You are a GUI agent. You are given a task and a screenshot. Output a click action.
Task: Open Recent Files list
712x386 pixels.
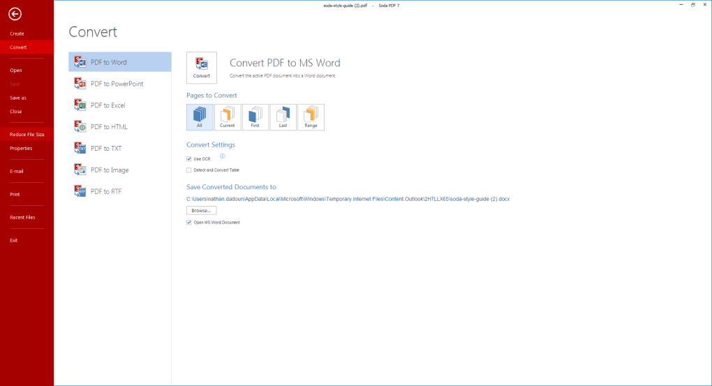pyautogui.click(x=23, y=218)
